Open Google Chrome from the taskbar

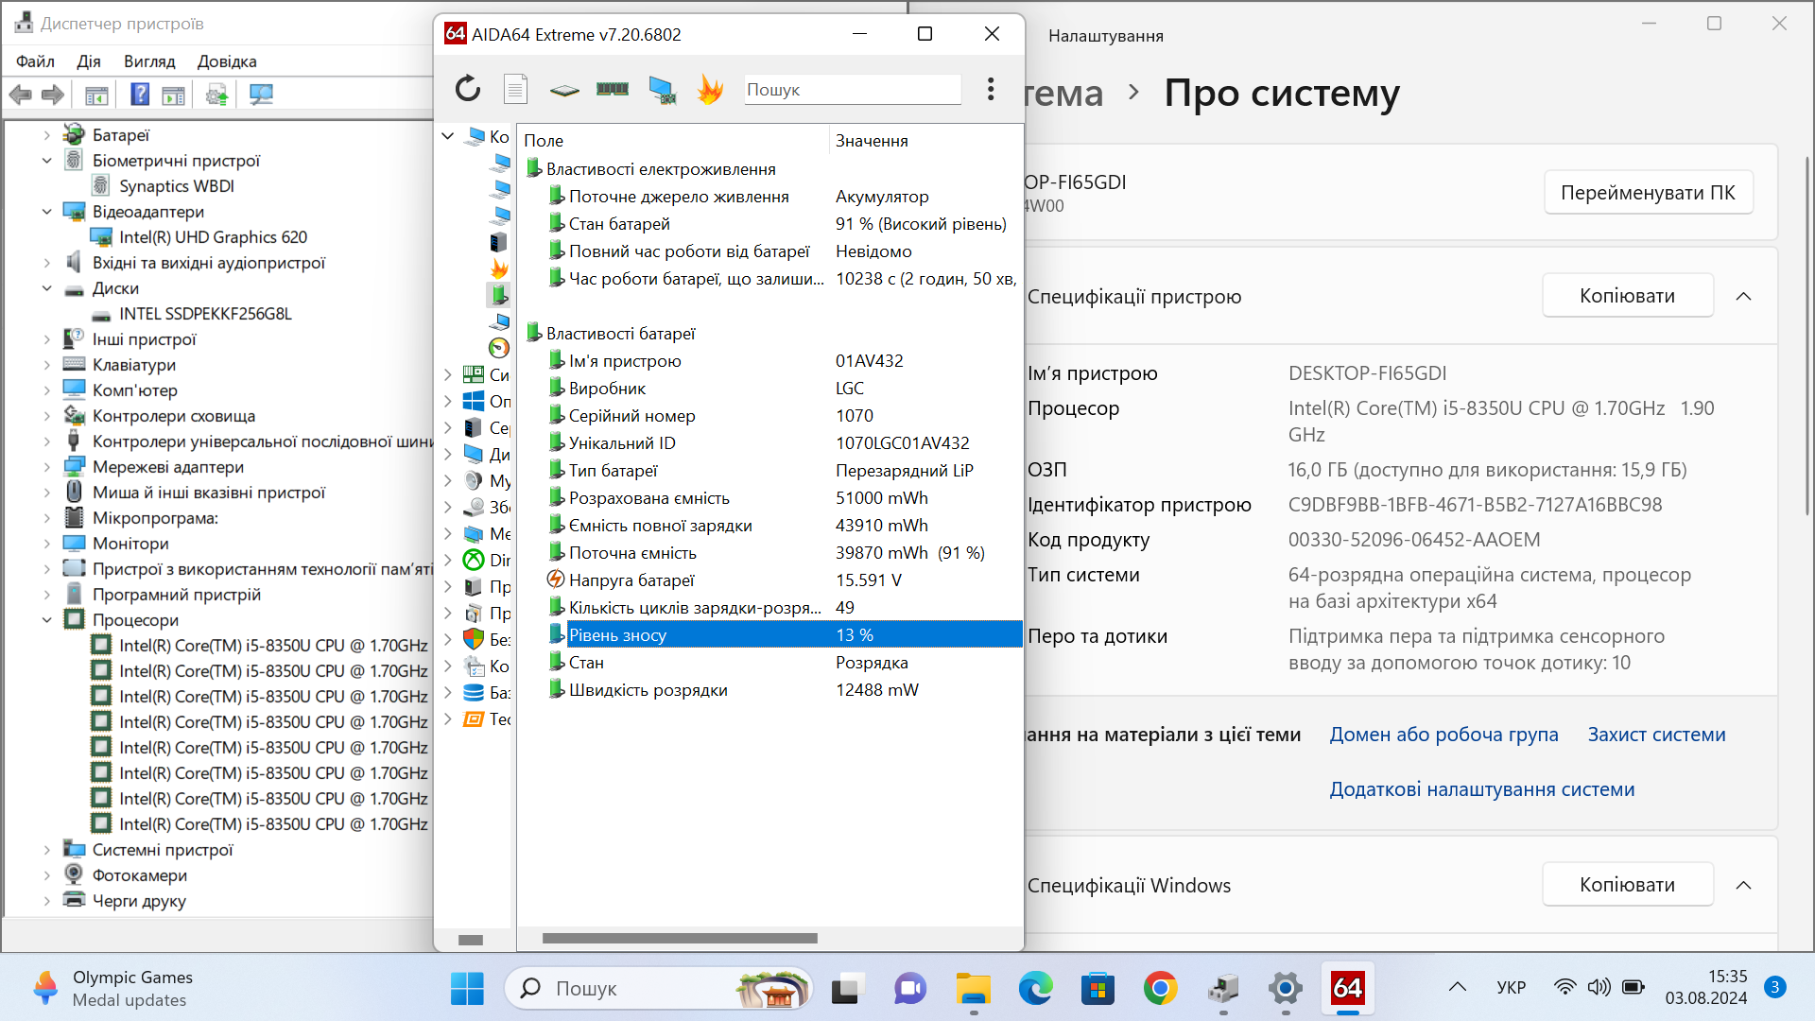(x=1160, y=988)
